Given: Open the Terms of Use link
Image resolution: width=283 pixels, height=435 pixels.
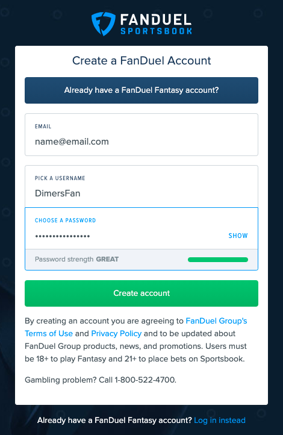Looking at the screenshot, I should click(49, 333).
